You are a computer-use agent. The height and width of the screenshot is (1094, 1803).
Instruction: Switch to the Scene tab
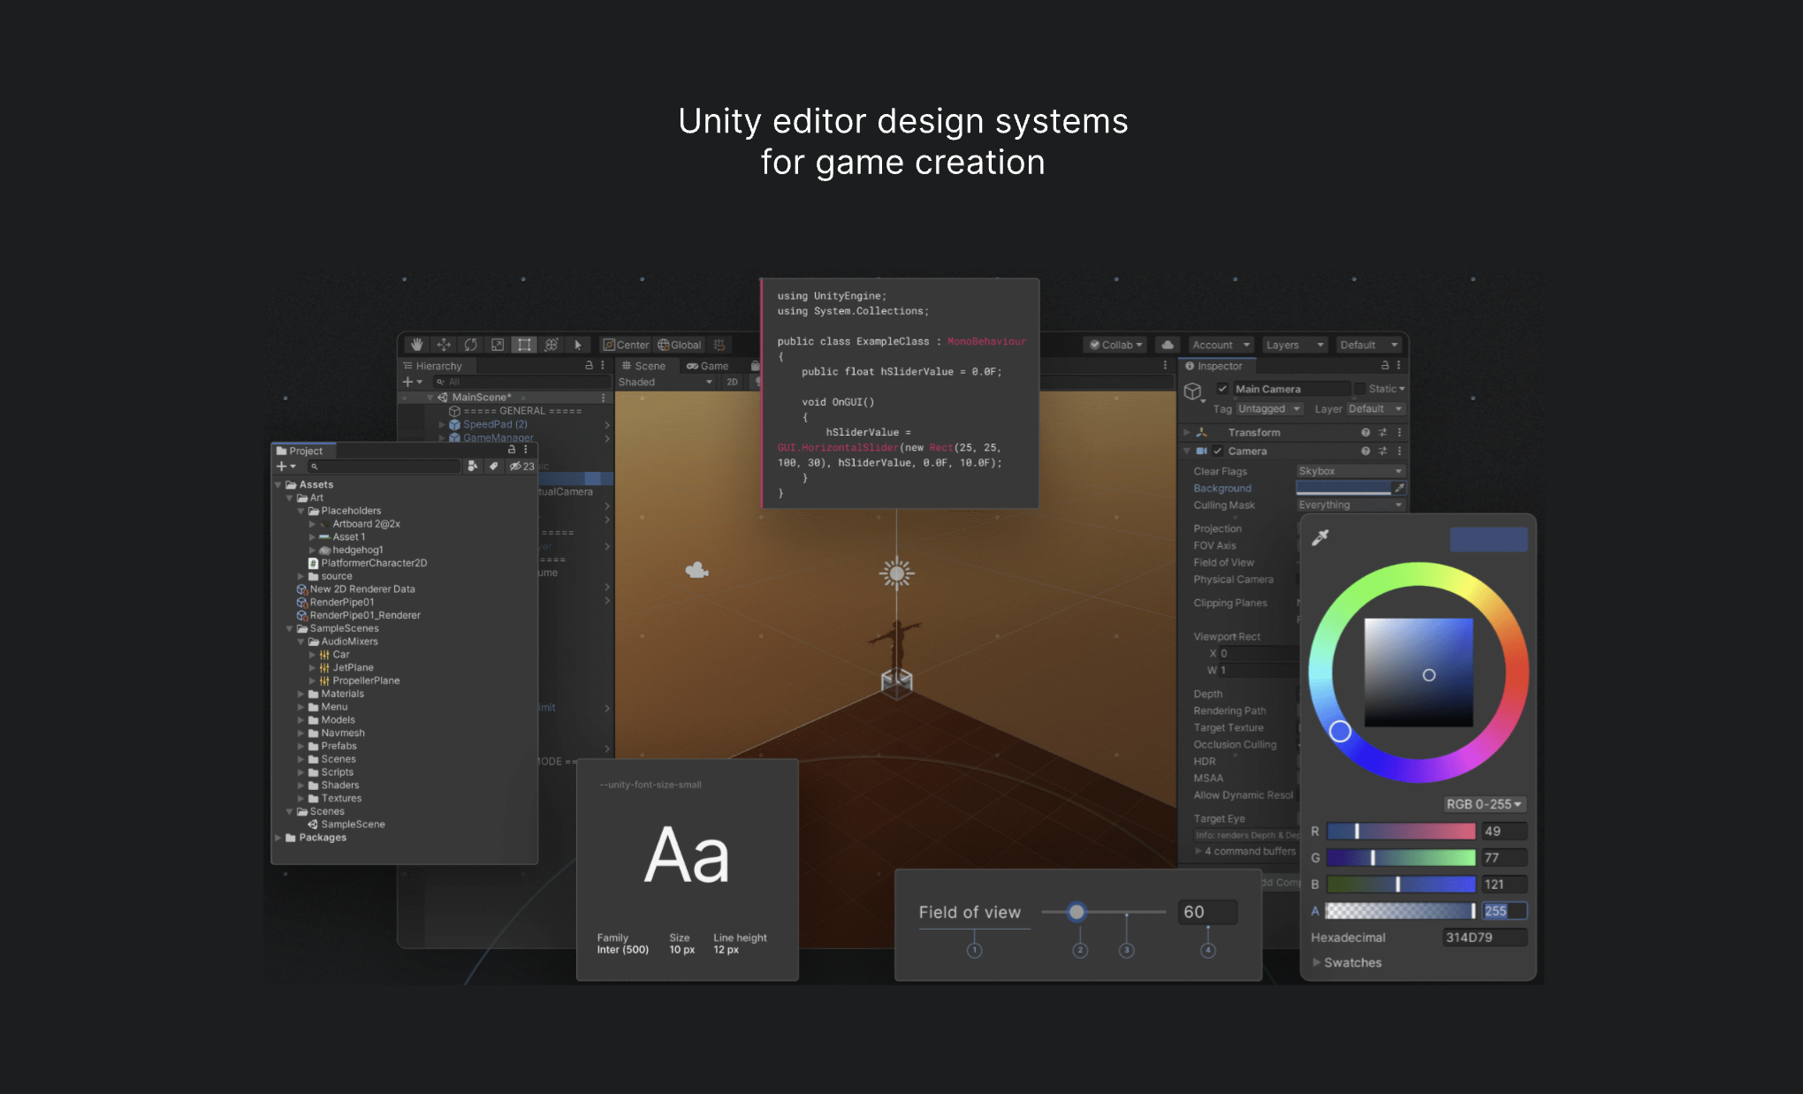pos(643,366)
